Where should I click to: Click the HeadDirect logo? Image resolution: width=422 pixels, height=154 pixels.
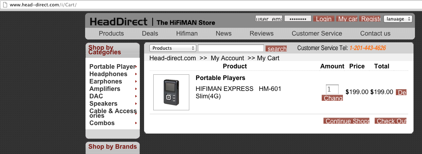119,22
